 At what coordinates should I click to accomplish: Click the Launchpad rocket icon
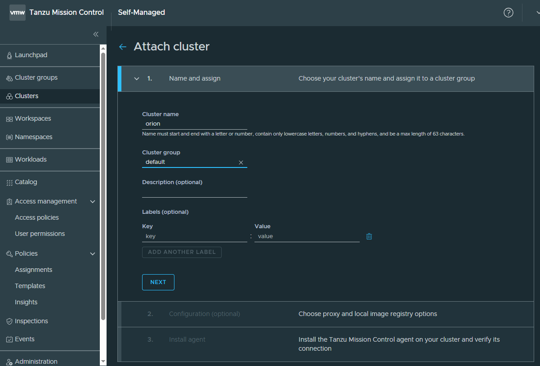coord(9,55)
